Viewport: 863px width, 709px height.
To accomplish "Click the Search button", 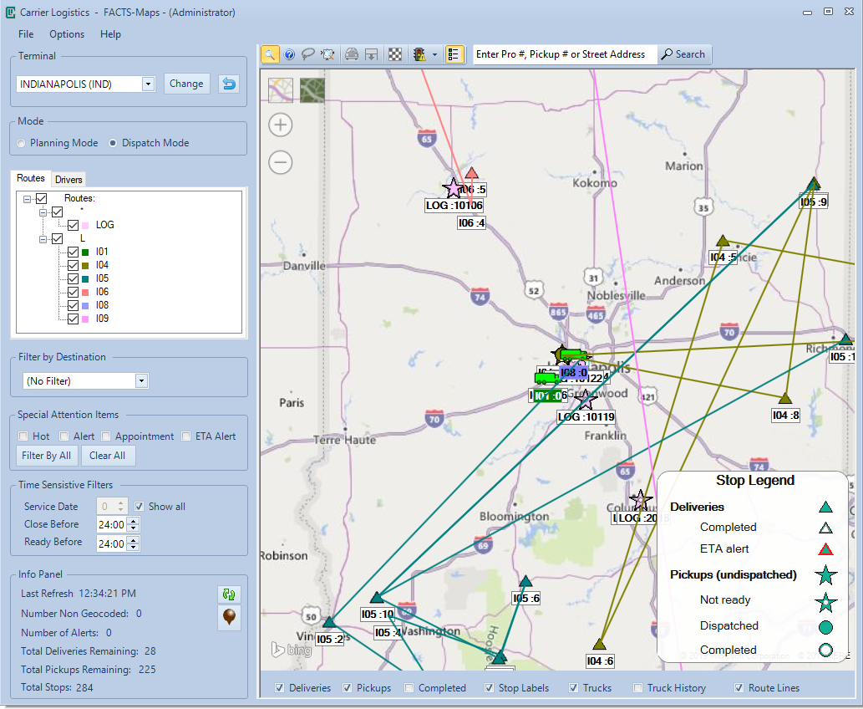I will 683,54.
